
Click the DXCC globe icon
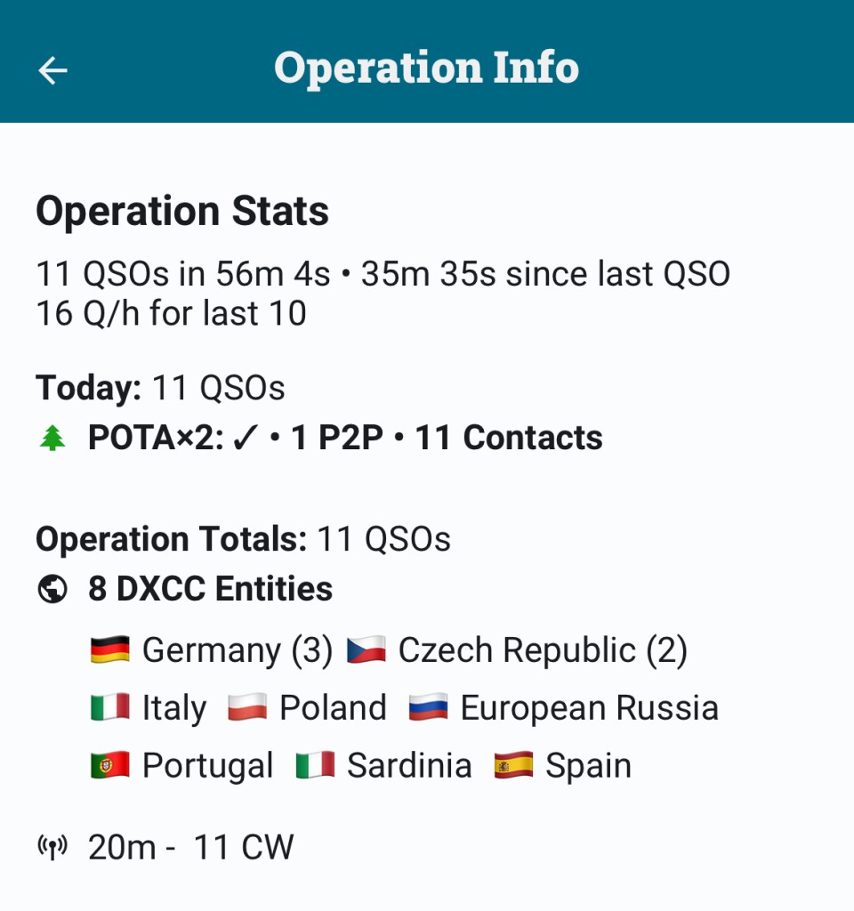click(x=52, y=589)
